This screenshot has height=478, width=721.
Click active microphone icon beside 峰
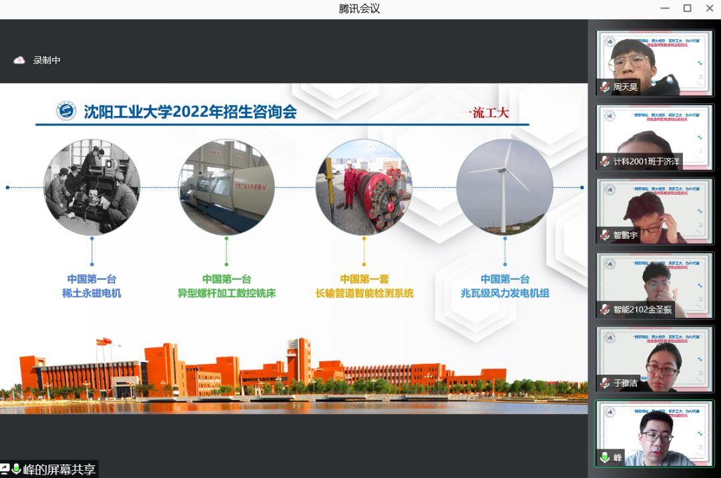(x=605, y=457)
